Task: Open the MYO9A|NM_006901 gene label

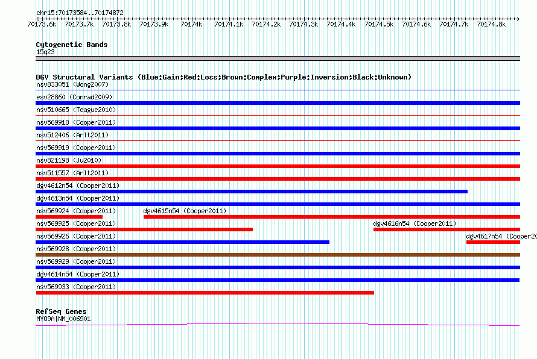Action: [63, 319]
